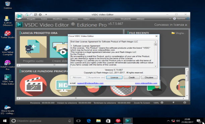Click the zoom out minus button in status bar
Viewport: 205px width, 124px height.
pos(162,103)
